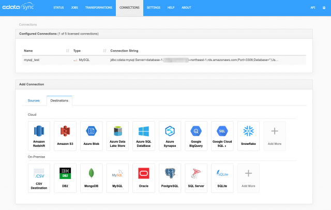Screen dimensions: 331x210
Task: Click the Connections breadcrumb
Action: coord(28,24)
